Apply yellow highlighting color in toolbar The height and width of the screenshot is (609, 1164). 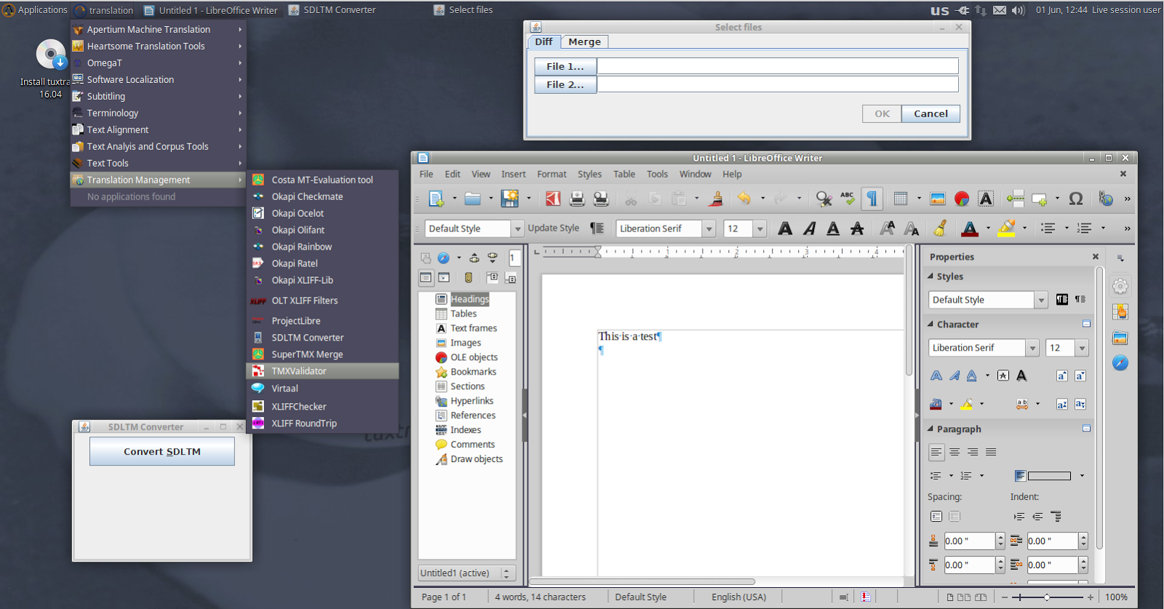(1007, 228)
